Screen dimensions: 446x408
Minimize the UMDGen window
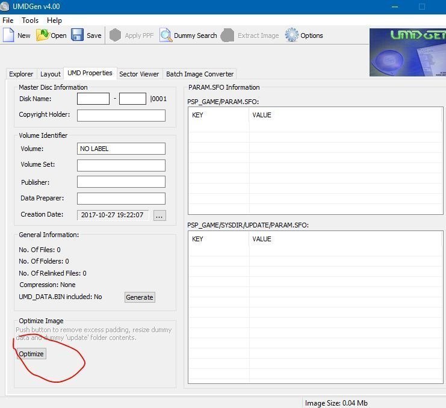click(395, 7)
